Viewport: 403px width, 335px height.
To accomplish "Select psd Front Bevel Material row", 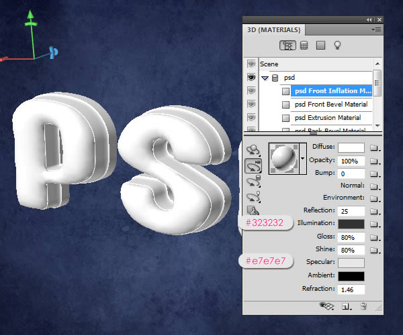I will (x=331, y=105).
